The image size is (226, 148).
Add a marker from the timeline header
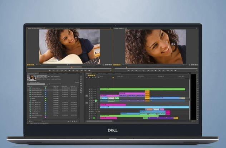[95, 77]
